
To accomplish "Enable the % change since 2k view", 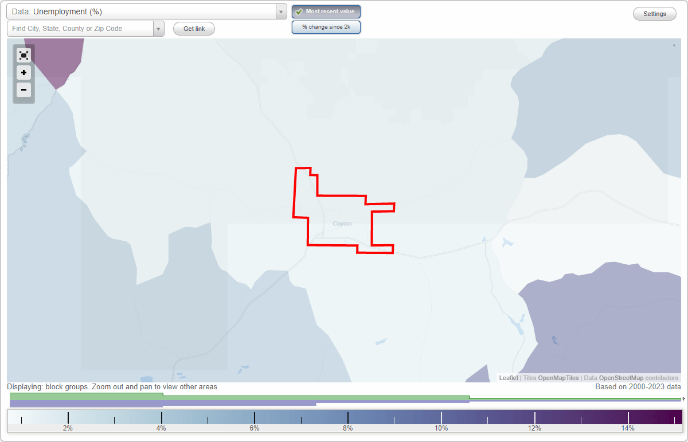I will [x=326, y=26].
